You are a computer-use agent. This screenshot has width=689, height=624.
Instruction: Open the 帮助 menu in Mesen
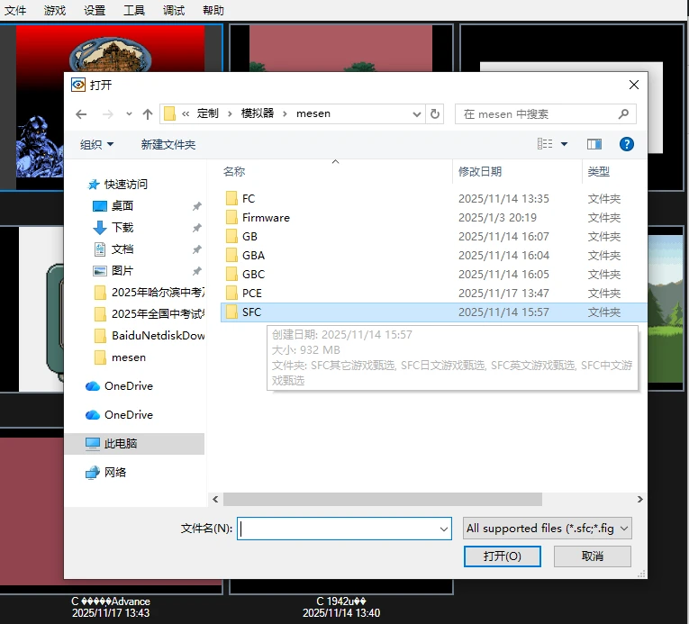[213, 10]
